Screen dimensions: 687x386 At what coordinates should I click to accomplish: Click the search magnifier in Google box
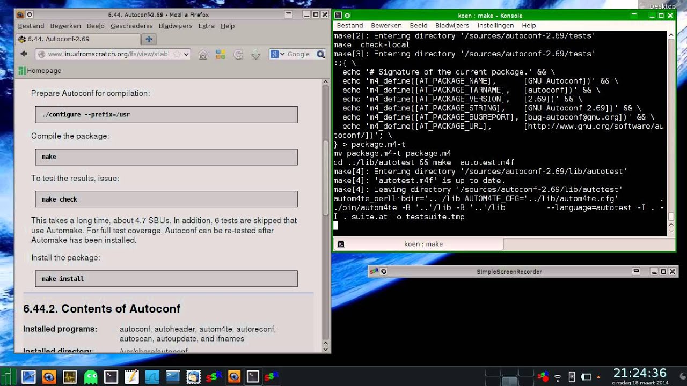(320, 54)
